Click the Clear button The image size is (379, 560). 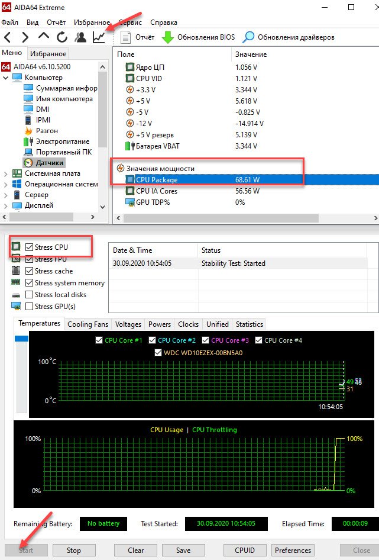pyautogui.click(x=135, y=551)
